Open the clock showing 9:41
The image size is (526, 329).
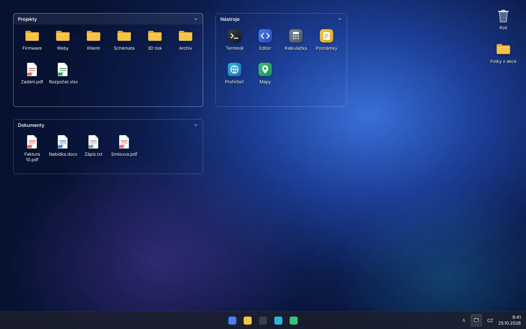click(x=510, y=320)
